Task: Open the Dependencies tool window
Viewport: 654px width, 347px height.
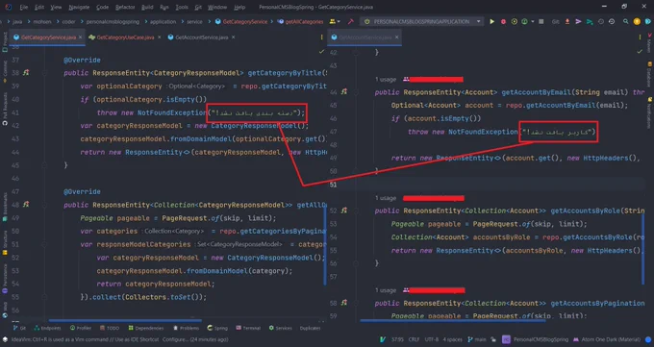Action: pos(146,328)
